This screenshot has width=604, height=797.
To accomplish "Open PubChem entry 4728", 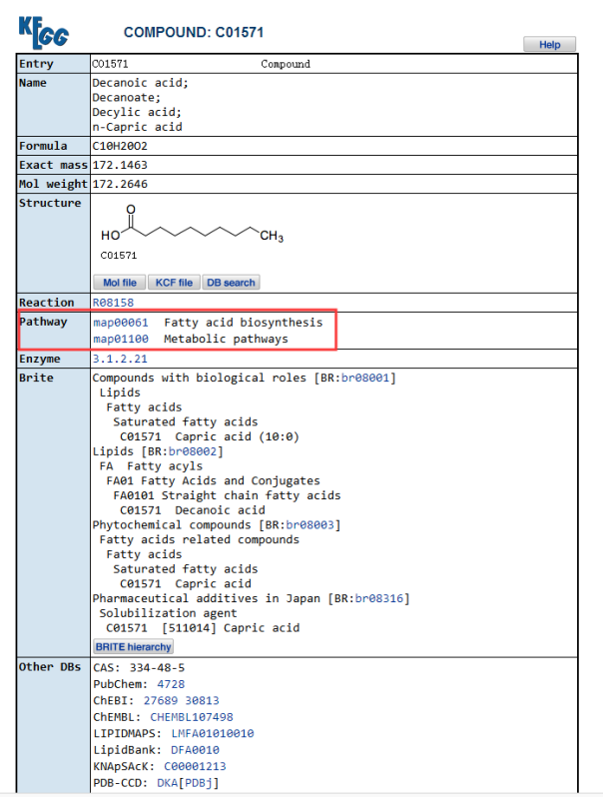I will tap(171, 684).
